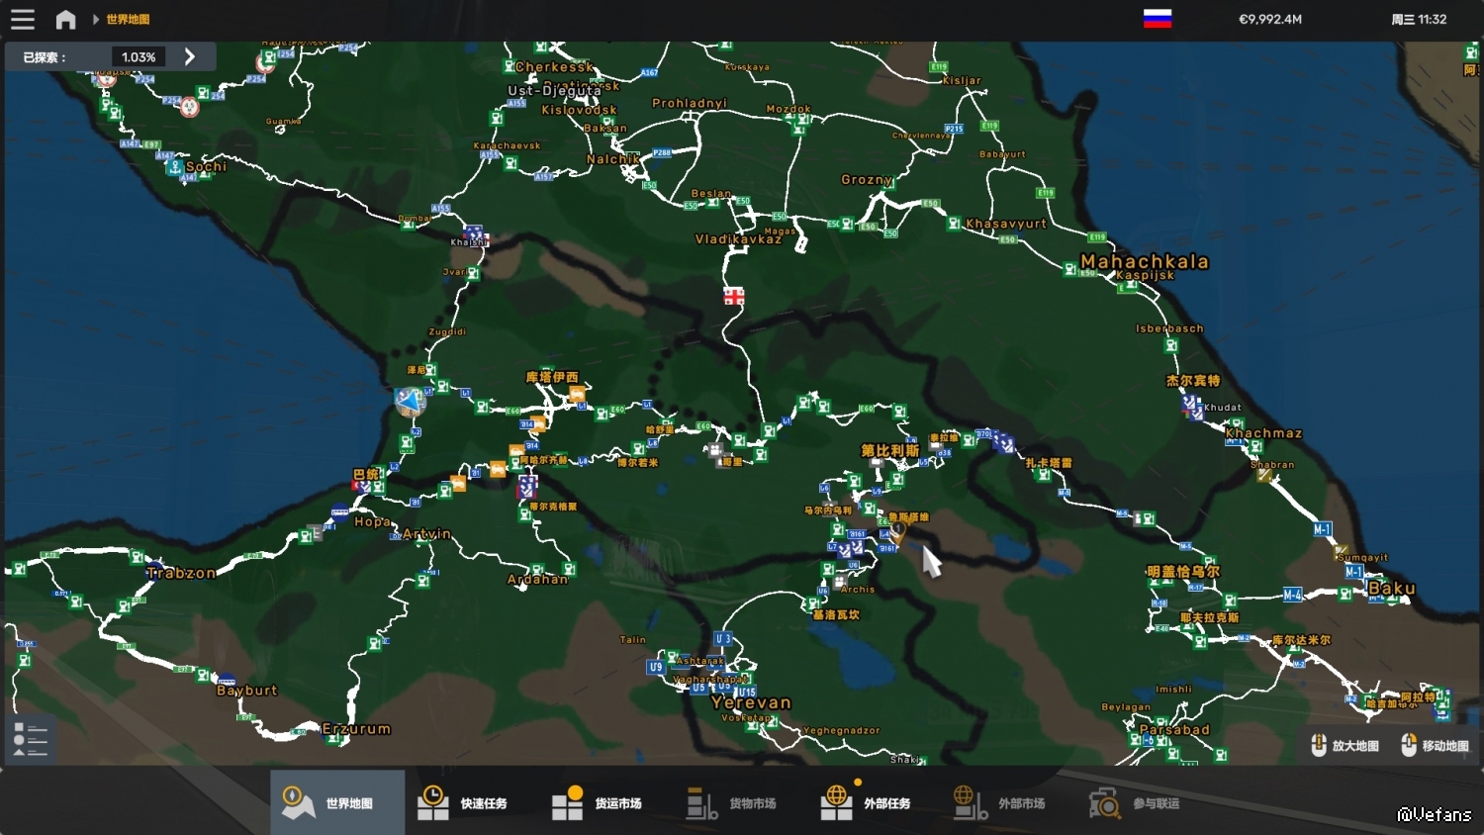Viewport: 1484px width, 835px height.
Task: Open the 世界地图 tab
Action: [336, 802]
